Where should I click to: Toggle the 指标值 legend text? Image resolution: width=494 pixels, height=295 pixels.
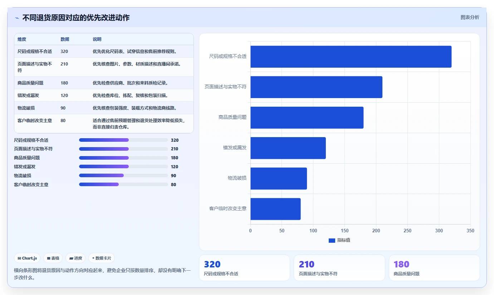343,240
